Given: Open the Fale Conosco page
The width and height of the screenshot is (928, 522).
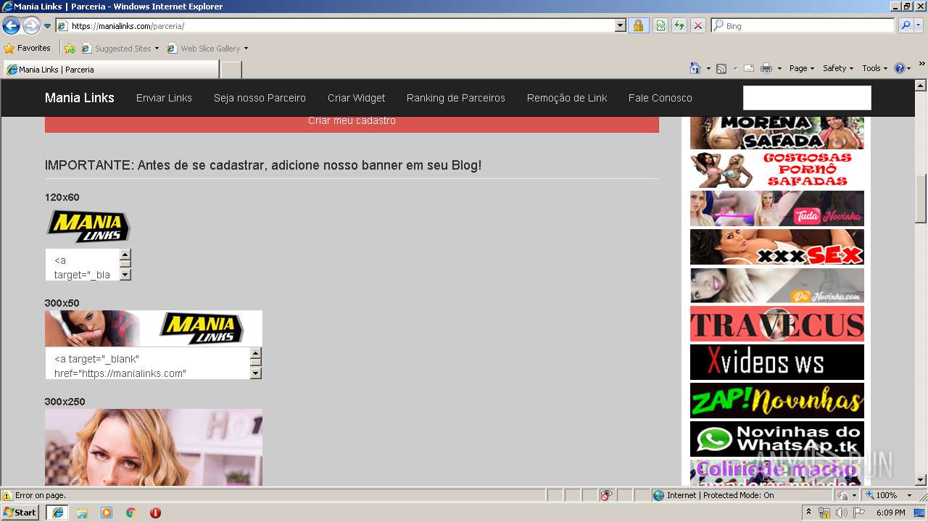Looking at the screenshot, I should (x=660, y=98).
